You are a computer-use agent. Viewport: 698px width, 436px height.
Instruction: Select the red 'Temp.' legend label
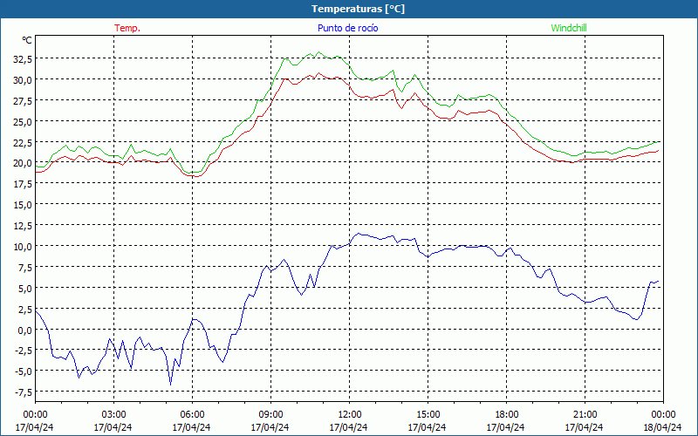[x=127, y=28]
